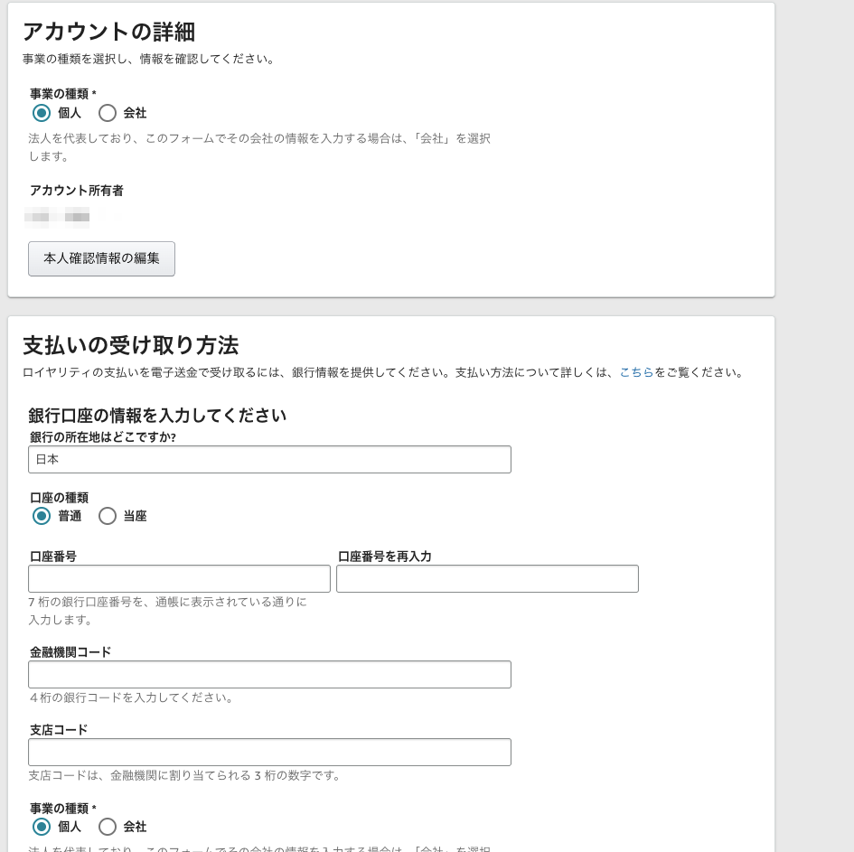The image size is (854, 852).
Task: Select 会社 radio in アカウントの詳細 section
Action: point(108,113)
